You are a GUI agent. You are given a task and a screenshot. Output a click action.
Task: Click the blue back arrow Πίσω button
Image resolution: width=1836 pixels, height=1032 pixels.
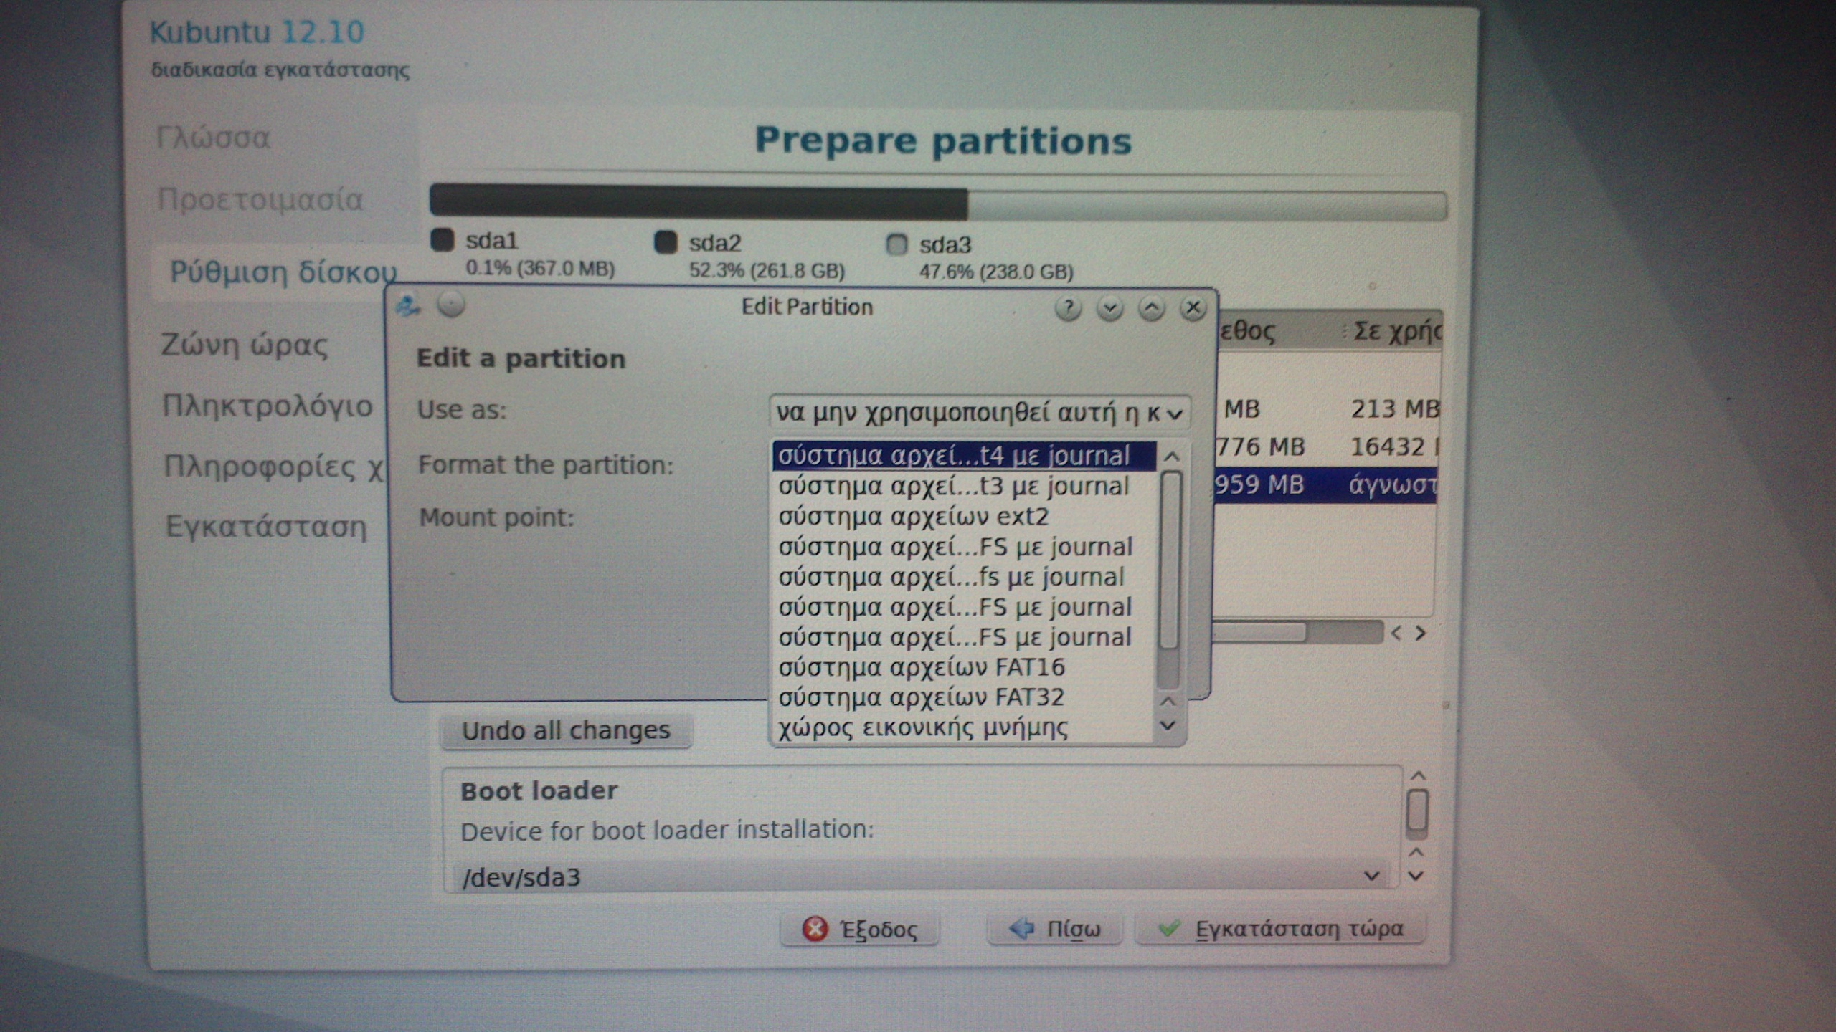tap(1054, 929)
